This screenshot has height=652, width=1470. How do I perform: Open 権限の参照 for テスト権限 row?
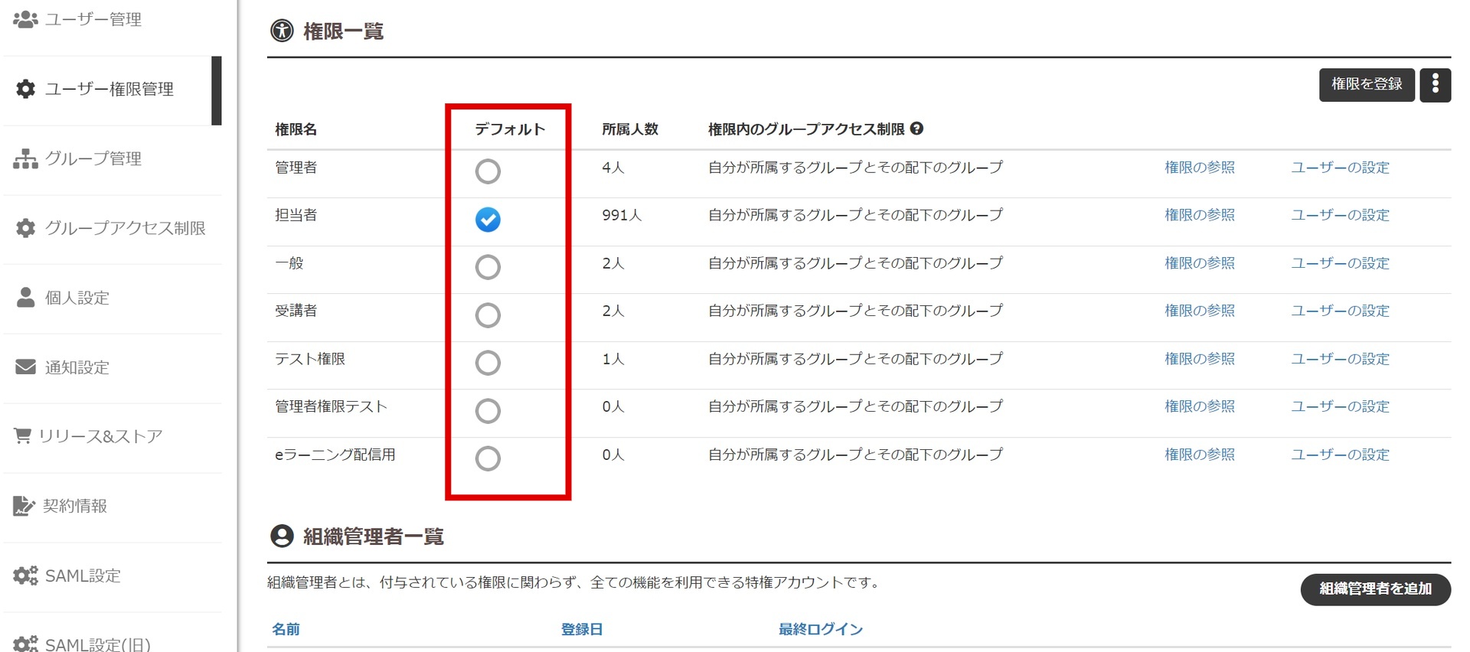1200,359
